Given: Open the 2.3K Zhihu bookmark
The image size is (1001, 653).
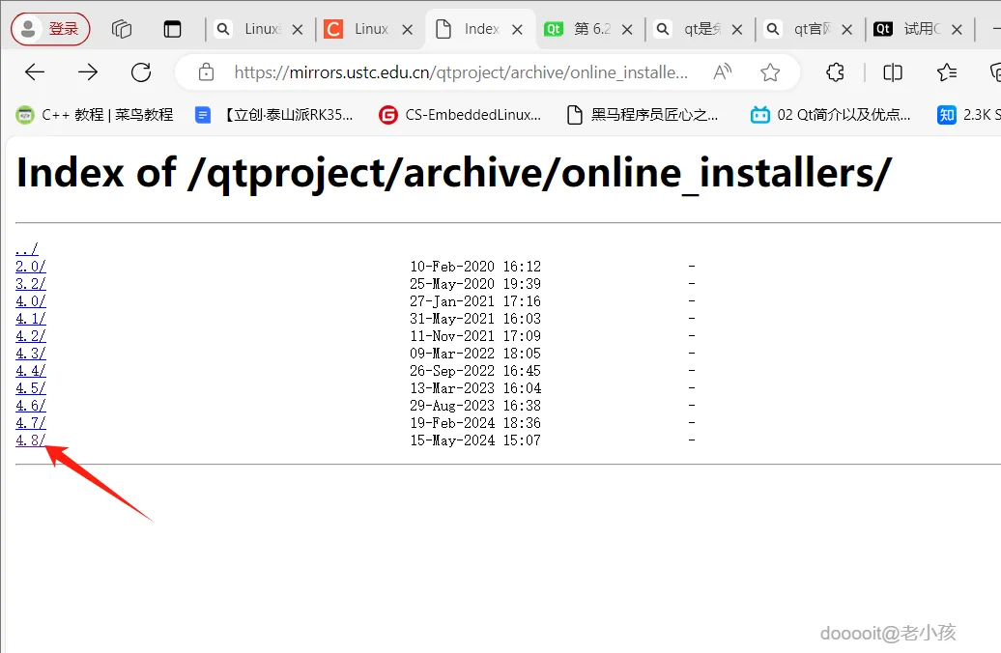Looking at the screenshot, I should (968, 115).
